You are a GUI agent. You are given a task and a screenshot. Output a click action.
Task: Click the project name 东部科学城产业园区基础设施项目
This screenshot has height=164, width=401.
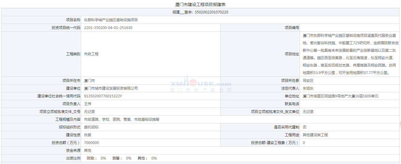(111, 20)
